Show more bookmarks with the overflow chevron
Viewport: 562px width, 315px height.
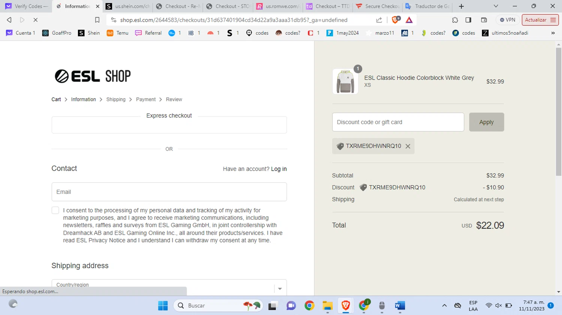pyautogui.click(x=553, y=33)
